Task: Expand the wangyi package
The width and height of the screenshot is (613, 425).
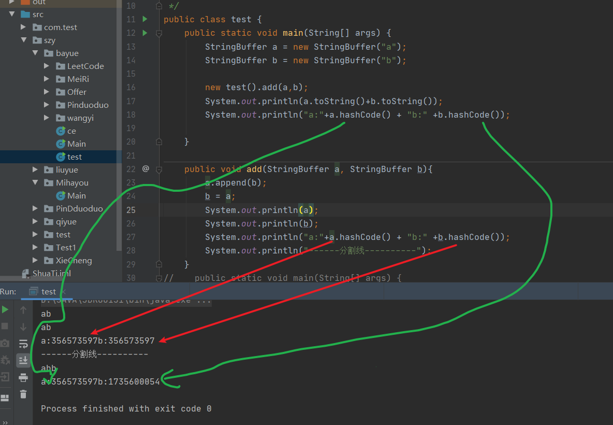Action: click(x=47, y=118)
